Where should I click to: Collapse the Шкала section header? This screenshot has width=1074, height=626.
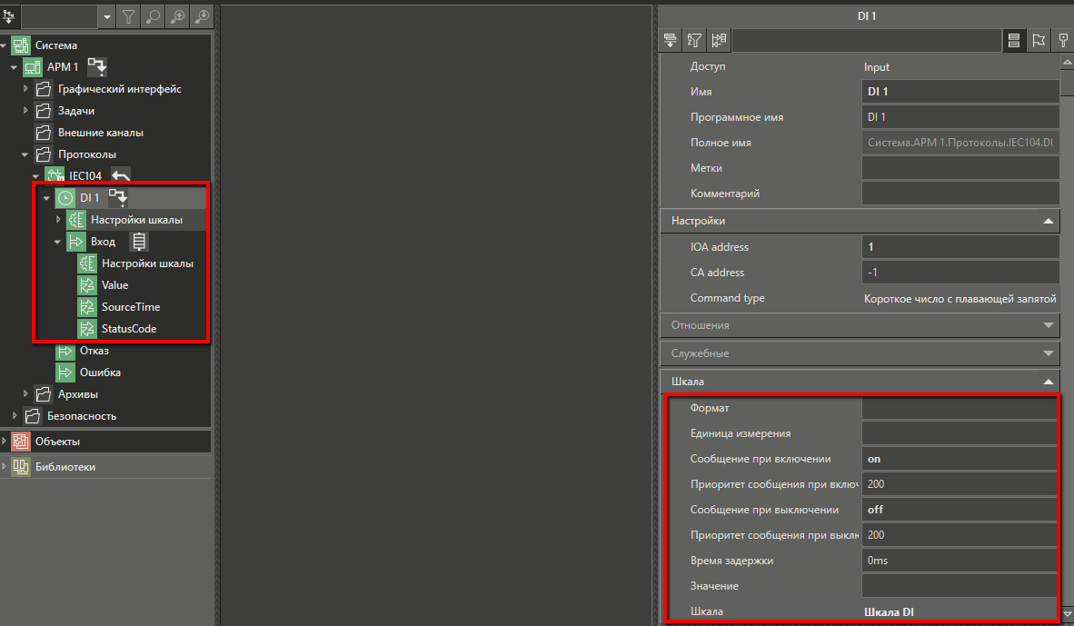pos(860,382)
